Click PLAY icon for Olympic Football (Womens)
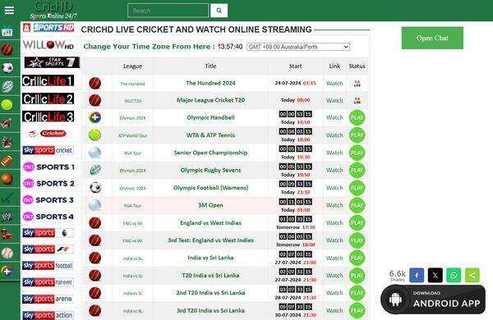Viewport: 493px width, 320px height. pos(357,188)
